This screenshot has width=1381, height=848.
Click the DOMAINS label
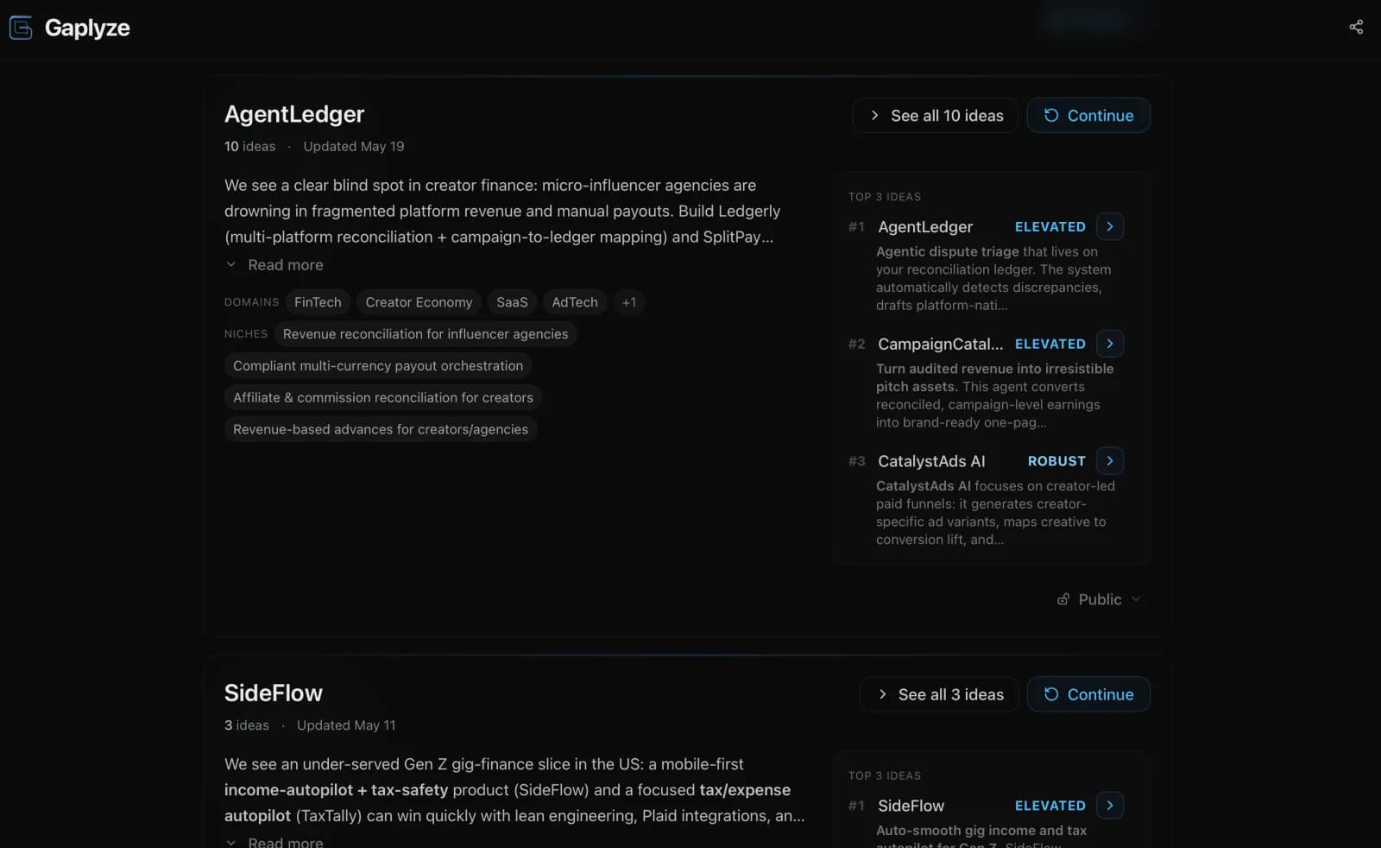pyautogui.click(x=251, y=302)
